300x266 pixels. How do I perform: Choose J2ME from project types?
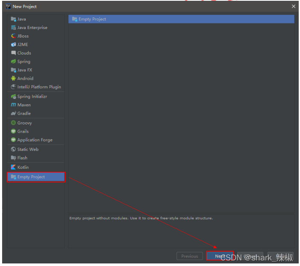23,44
